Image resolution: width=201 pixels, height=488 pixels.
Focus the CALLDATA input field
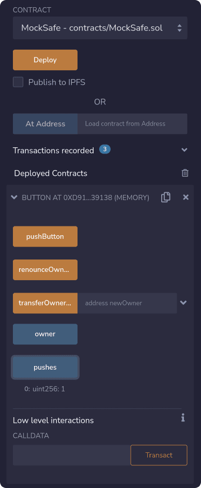tap(71, 455)
